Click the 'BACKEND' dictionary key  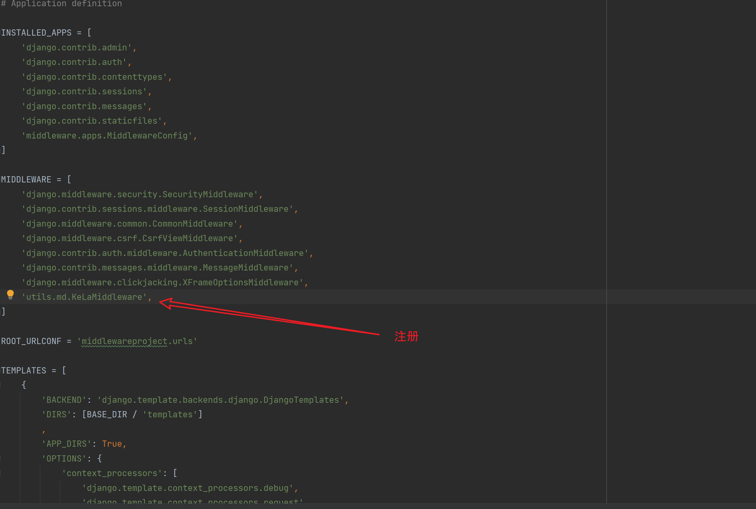tap(64, 400)
